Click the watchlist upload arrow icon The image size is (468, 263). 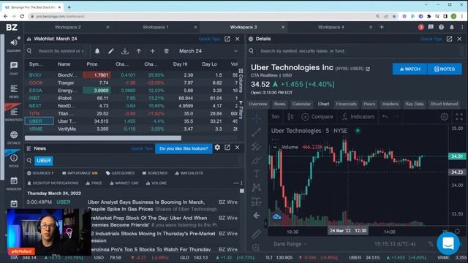pos(139,51)
